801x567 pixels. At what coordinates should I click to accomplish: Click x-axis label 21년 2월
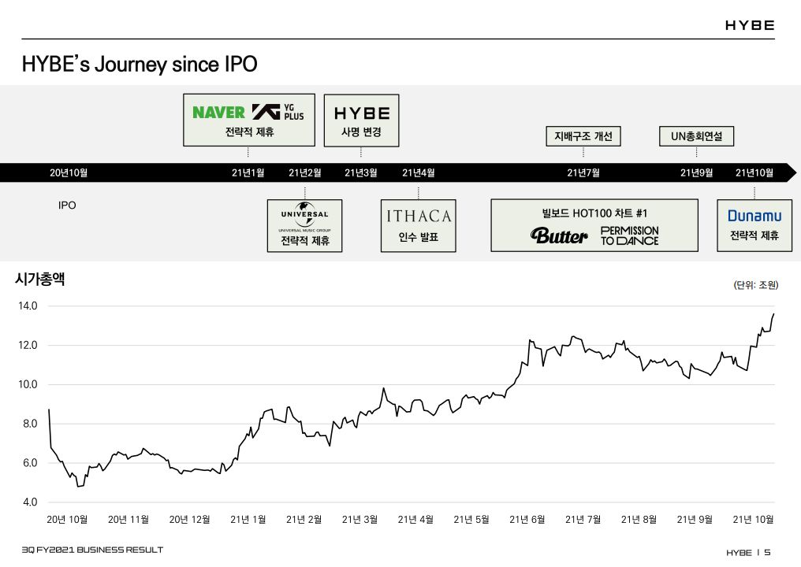pyautogui.click(x=304, y=520)
